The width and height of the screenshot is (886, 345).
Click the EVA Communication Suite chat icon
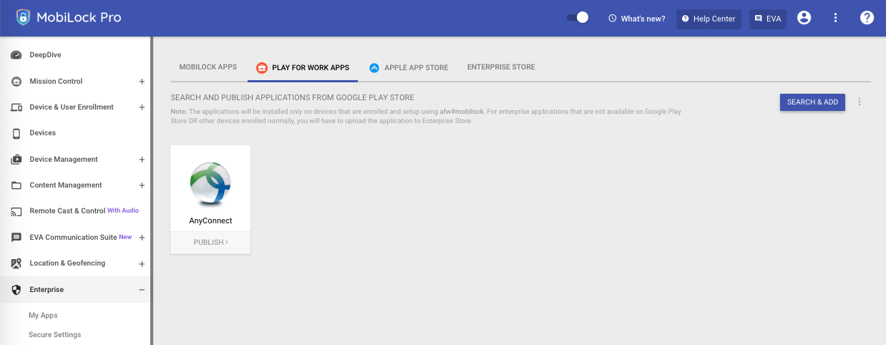tap(16, 238)
